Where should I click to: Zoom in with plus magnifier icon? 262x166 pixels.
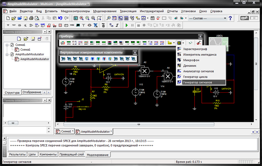click(x=82, y=18)
